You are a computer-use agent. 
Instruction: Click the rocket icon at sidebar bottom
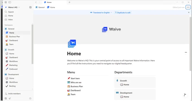pyautogui.click(x=10, y=98)
